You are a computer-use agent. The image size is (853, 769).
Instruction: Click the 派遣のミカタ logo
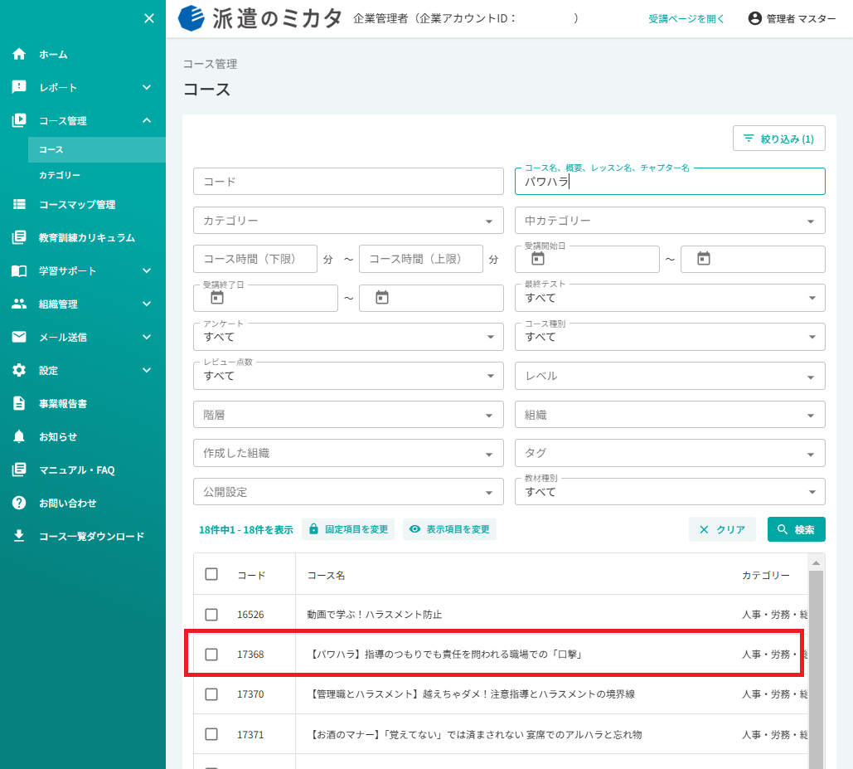click(260, 18)
